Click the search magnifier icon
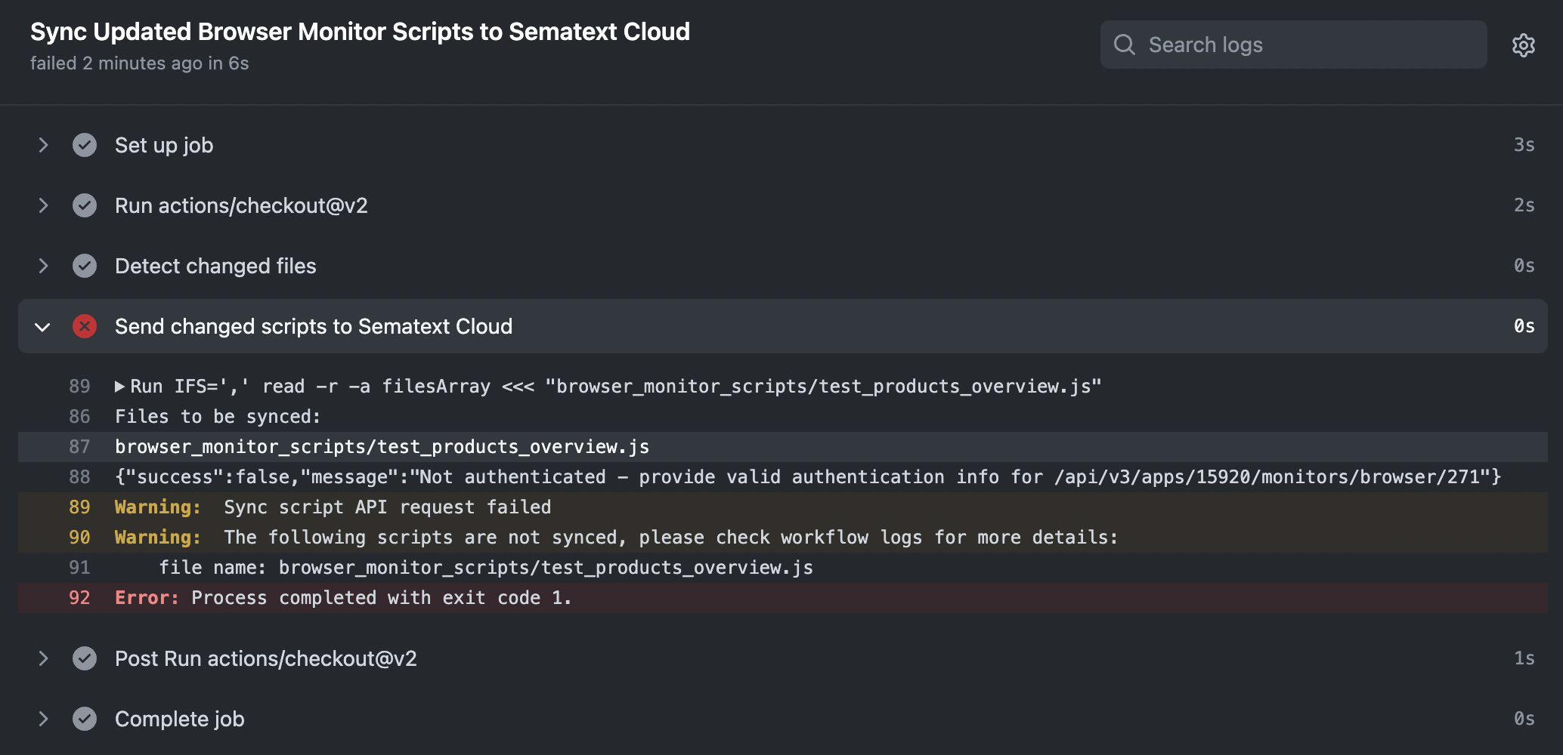This screenshot has width=1563, height=755. [1124, 45]
